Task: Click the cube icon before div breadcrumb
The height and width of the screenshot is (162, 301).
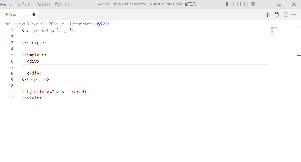Action: point(100,24)
